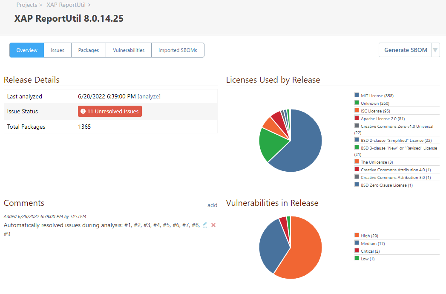Open XAP ReportUtil breadcrumb link
446x294 pixels.
tap(66, 5)
